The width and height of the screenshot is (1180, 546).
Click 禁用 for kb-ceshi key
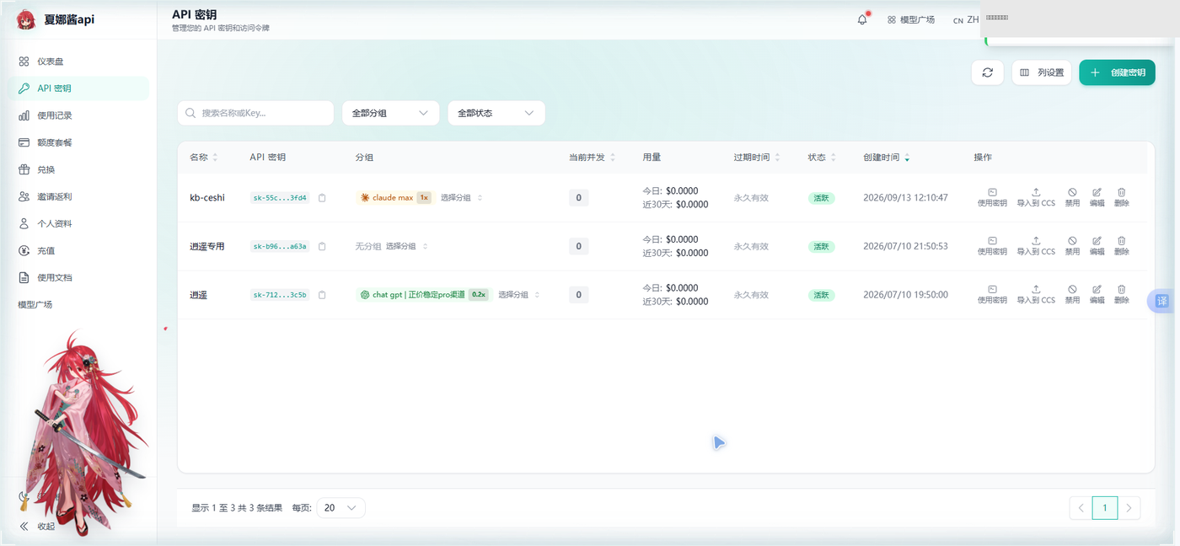click(x=1072, y=198)
